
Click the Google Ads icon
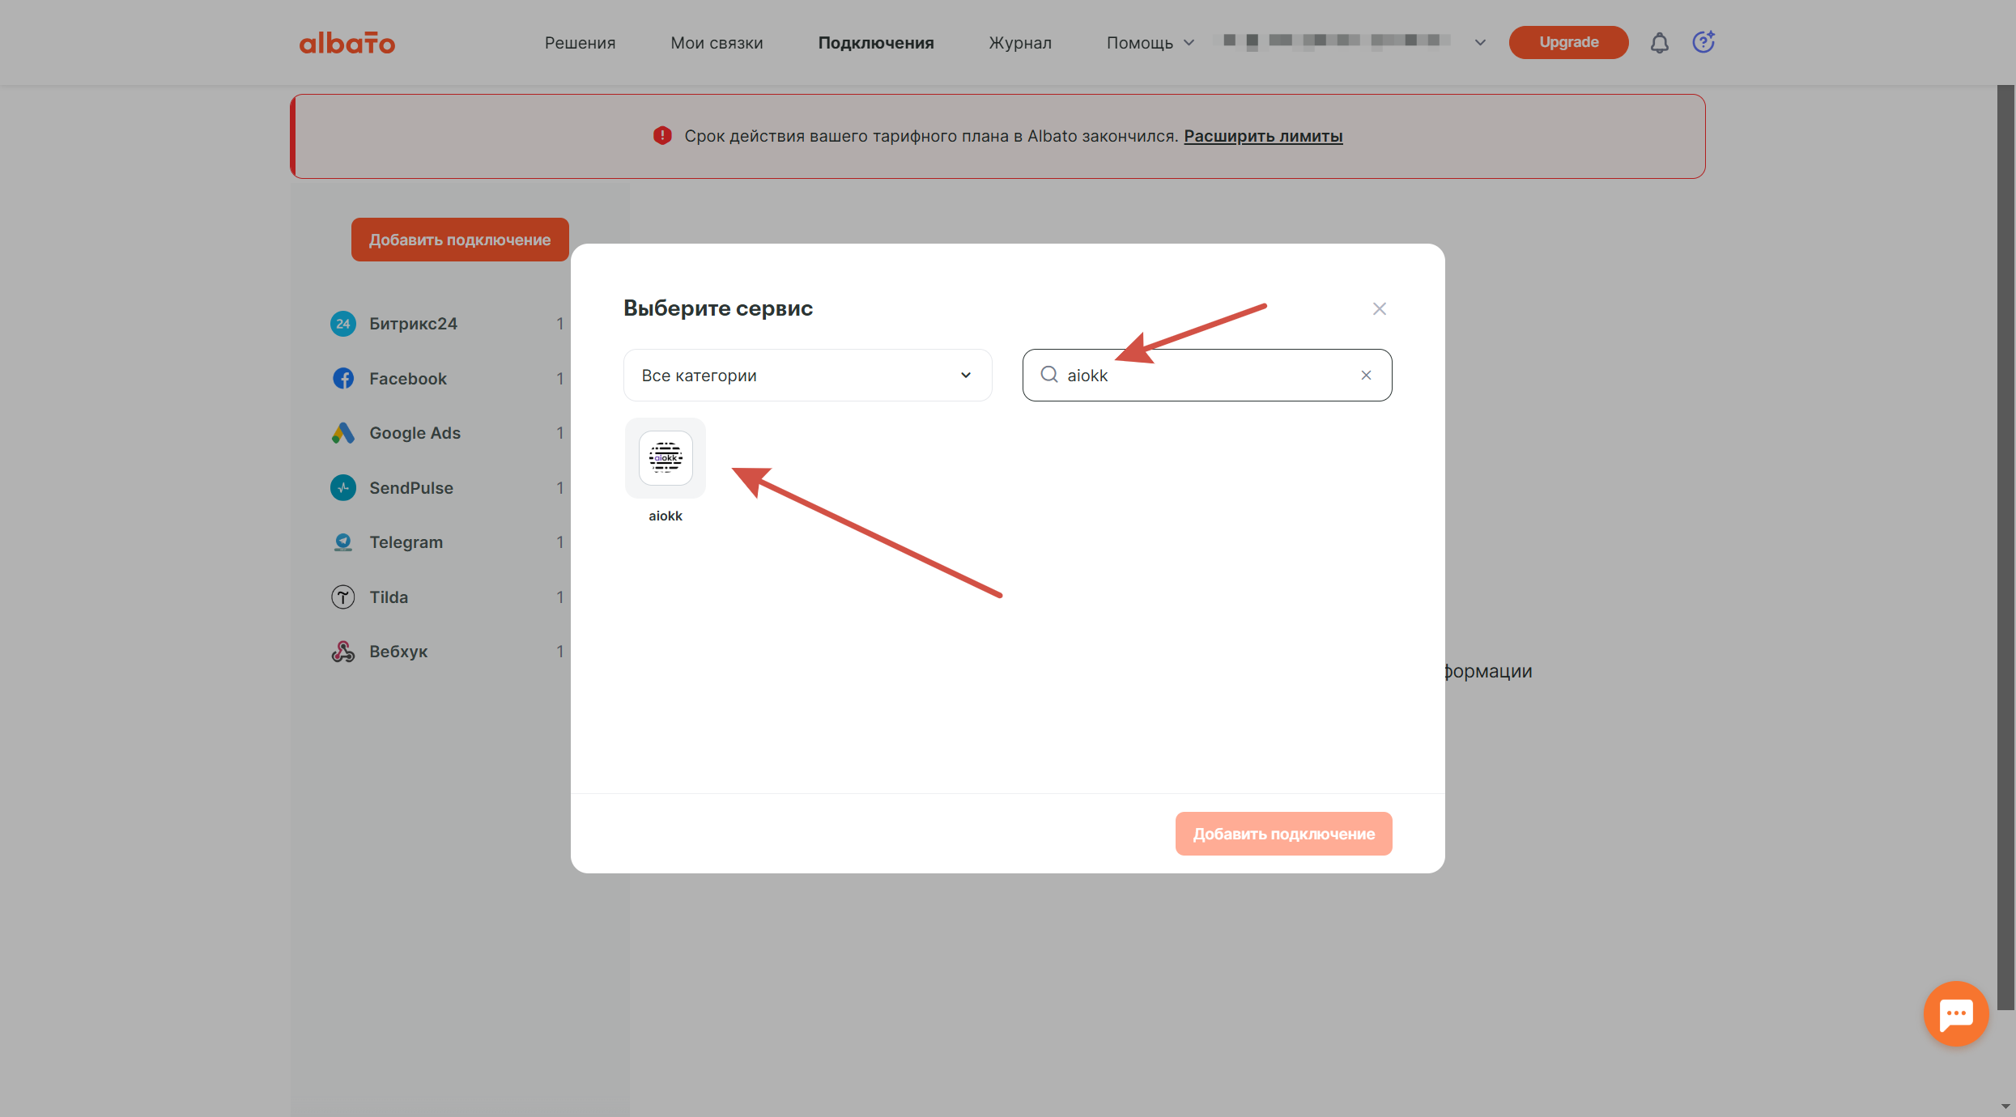coord(343,433)
